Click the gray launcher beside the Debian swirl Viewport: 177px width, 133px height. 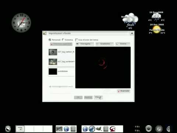106,129
